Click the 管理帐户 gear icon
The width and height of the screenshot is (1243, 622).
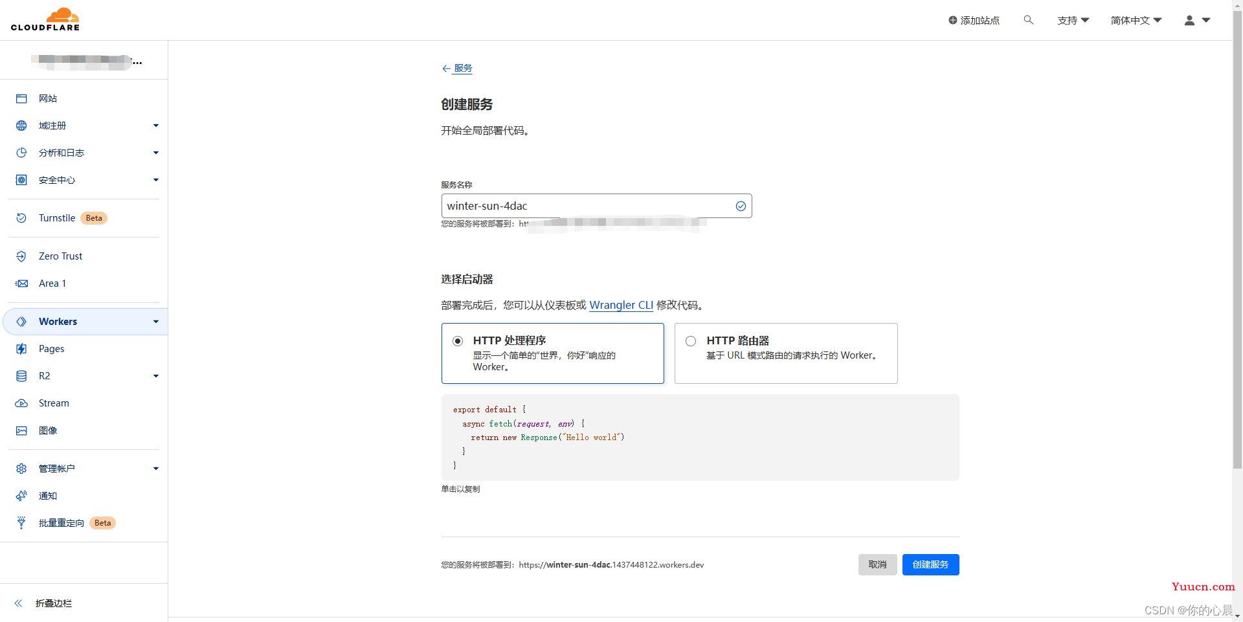click(21, 469)
